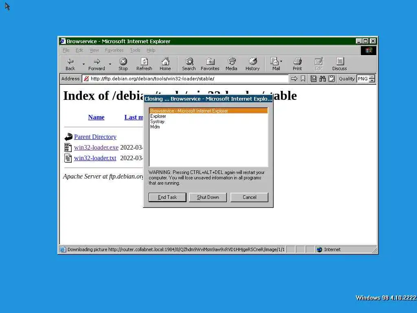The image size is (417, 313).
Task: Open the win32-loader.txt link
Action: point(95,158)
